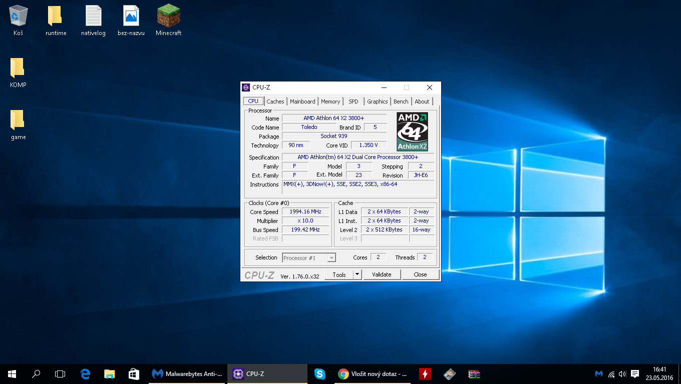Open the SPD tab in CPU-Z
681x384 pixels.
point(354,101)
